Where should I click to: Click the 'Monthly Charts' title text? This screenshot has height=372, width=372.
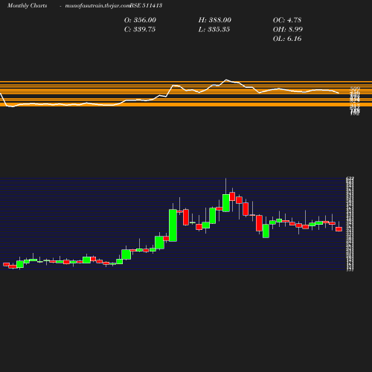point(27,5)
